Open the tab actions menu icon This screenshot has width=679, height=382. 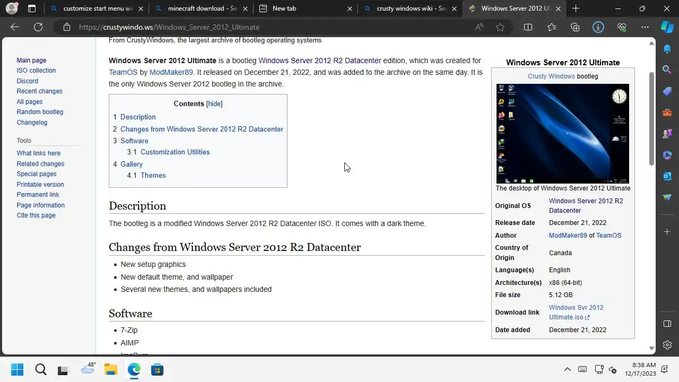tap(32, 8)
